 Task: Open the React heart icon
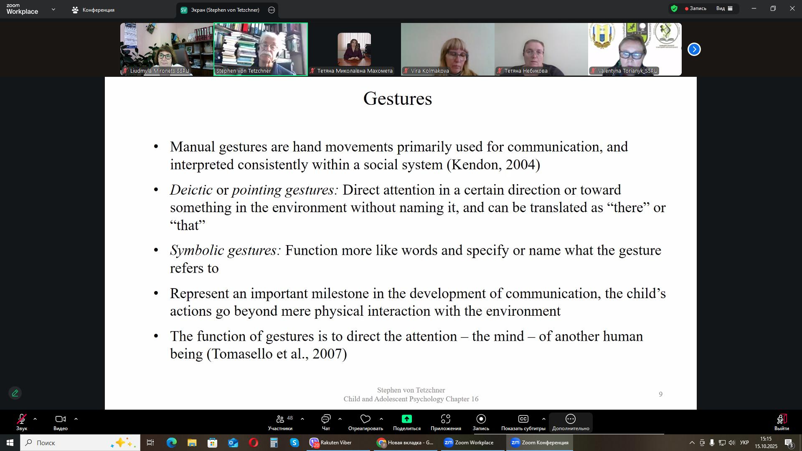tap(365, 419)
